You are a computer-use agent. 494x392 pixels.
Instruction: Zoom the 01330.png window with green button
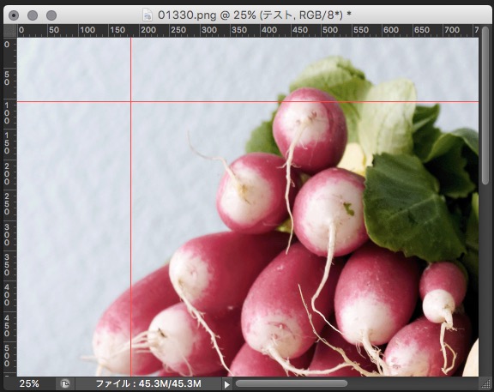click(51, 15)
